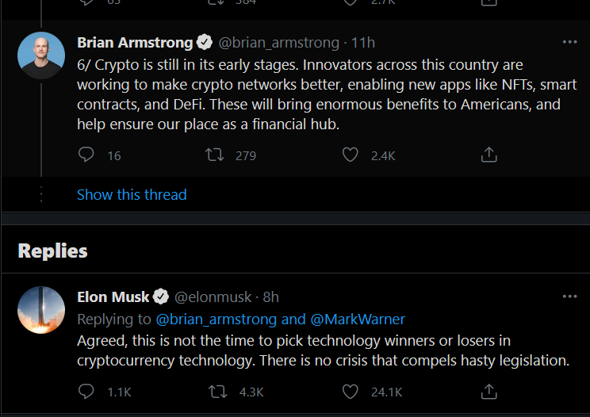This screenshot has width=590, height=417.
Task: Open the 11h timestamp on Brian's tweet
Action: tap(363, 42)
